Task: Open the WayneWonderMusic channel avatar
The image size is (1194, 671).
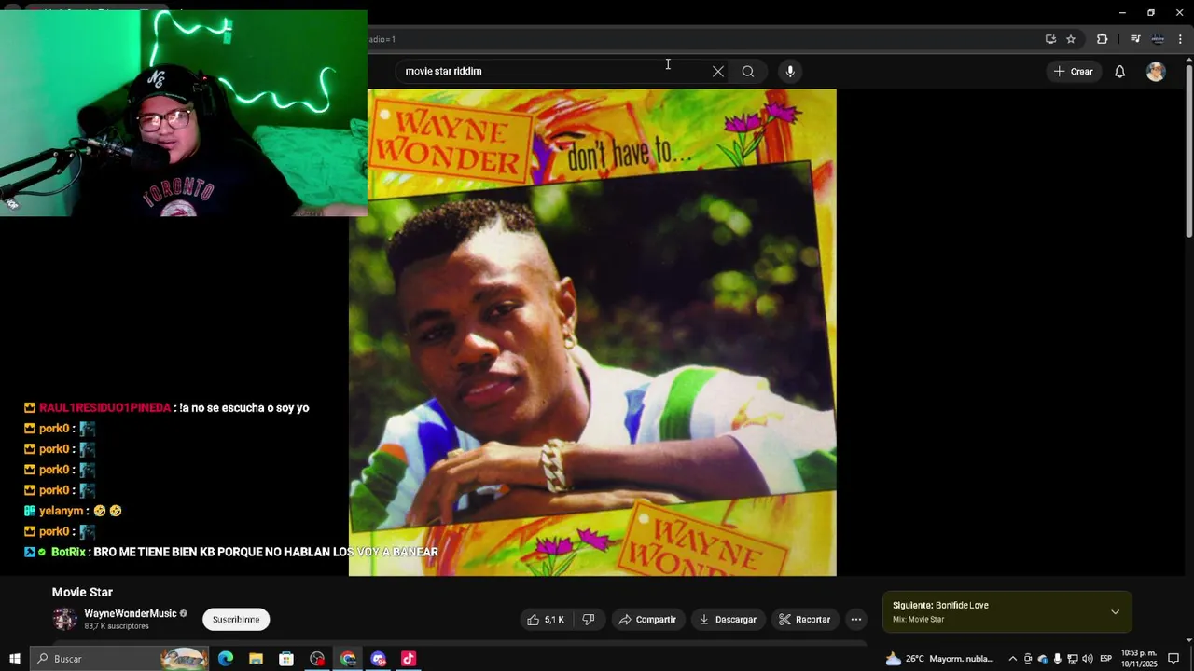Action: 65,620
